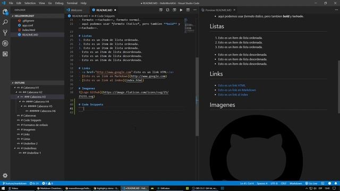Collapse the OUTLINE section
340x191 pixels.
(37, 83)
